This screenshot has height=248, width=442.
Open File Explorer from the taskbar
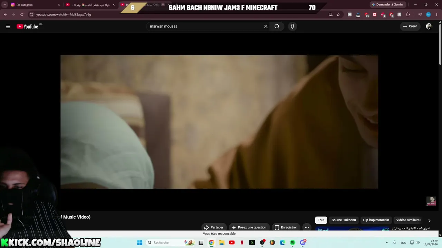coord(222,242)
